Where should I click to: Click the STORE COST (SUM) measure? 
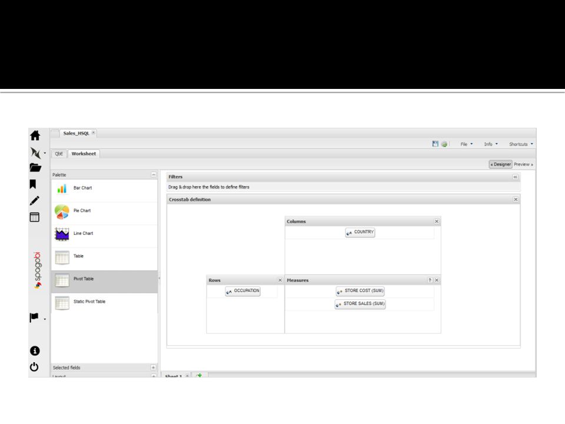[x=360, y=291]
